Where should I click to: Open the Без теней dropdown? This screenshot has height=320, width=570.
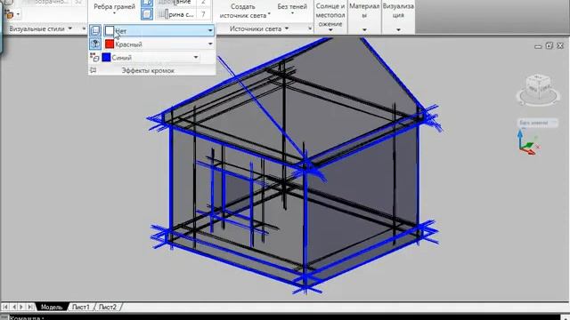[x=292, y=9]
